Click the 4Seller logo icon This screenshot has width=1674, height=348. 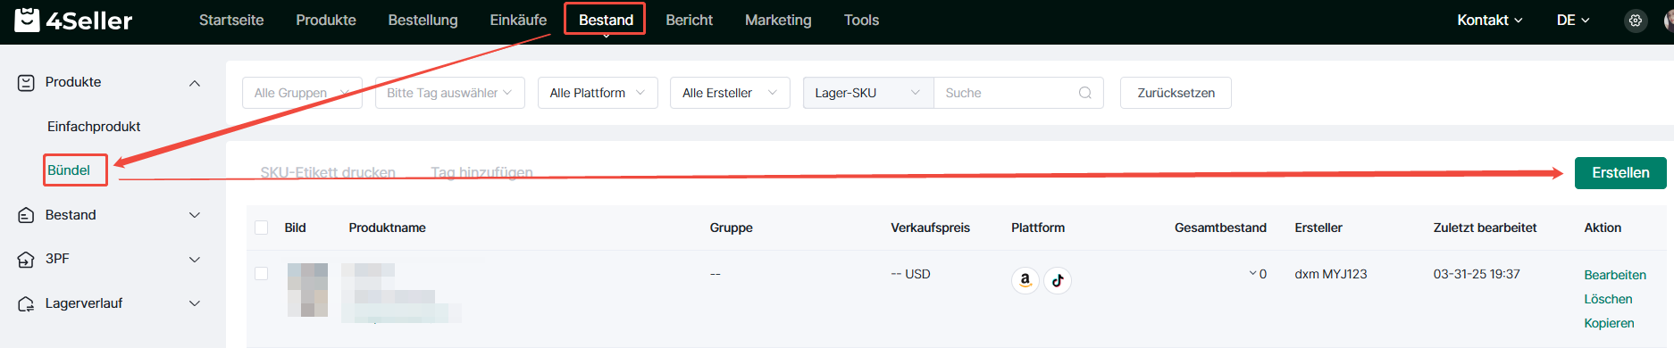click(27, 20)
